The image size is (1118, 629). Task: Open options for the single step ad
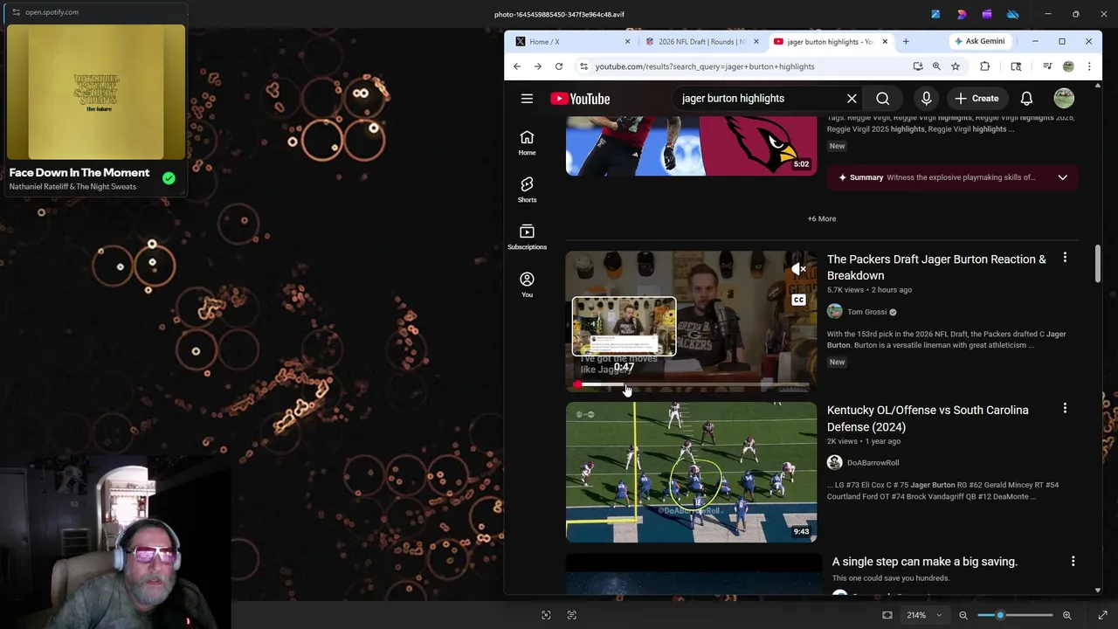point(1073,562)
